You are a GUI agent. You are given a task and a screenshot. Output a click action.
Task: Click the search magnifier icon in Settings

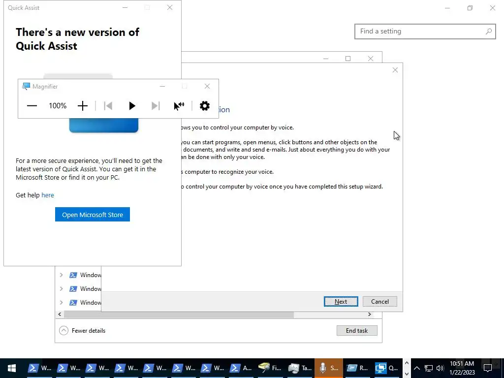point(489,31)
